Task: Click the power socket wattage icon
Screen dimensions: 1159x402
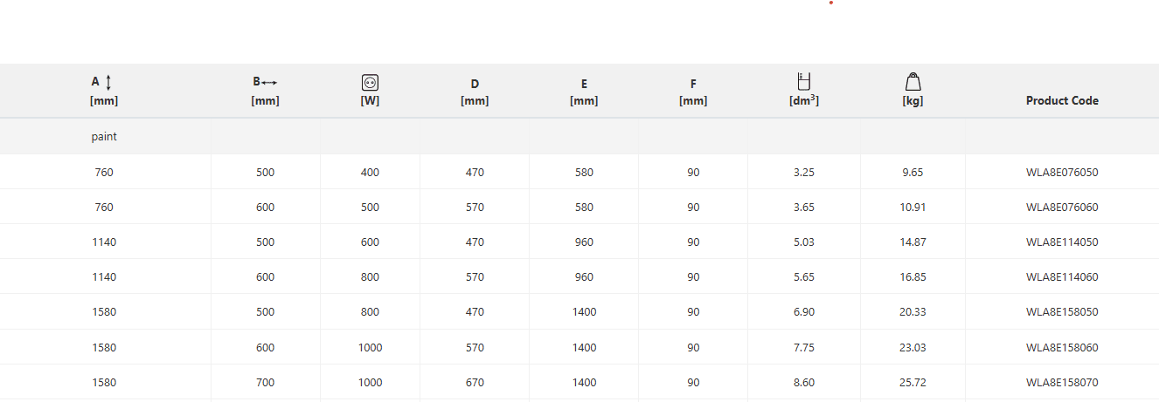Action: (x=370, y=83)
